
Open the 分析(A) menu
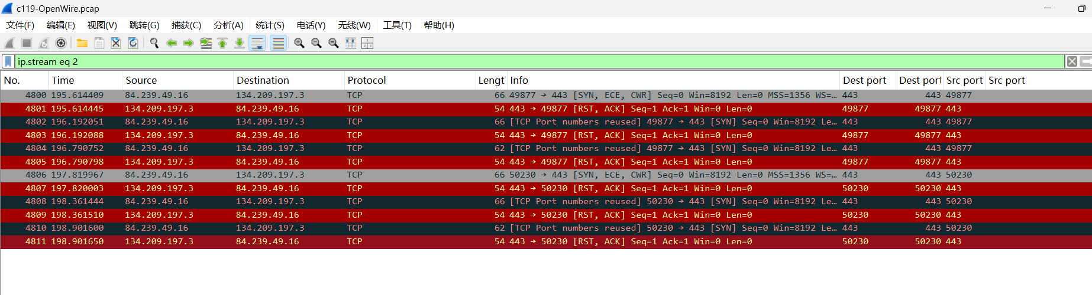pos(228,25)
